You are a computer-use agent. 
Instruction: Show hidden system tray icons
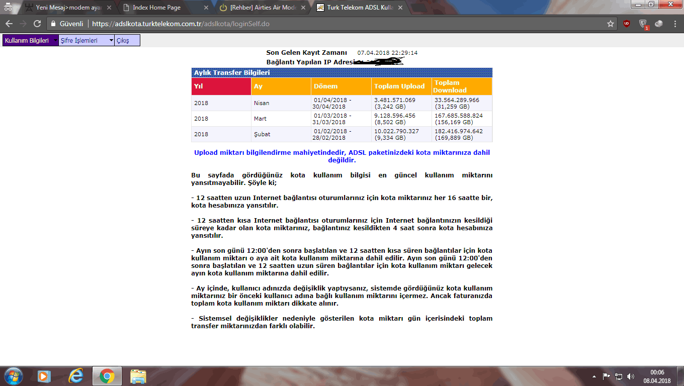tap(594, 376)
